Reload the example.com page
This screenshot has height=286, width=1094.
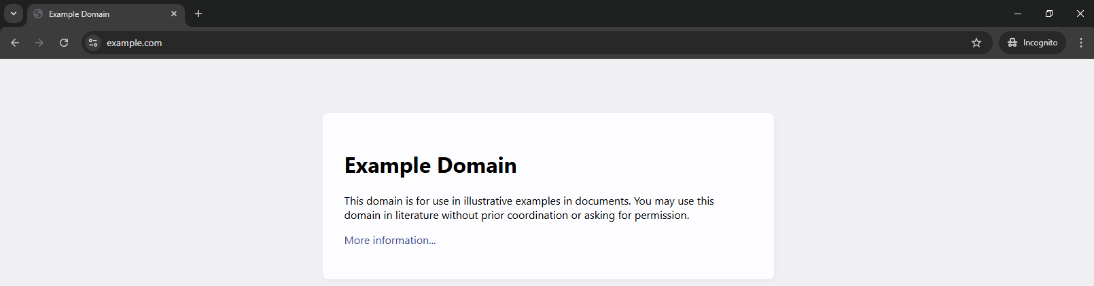coord(64,43)
